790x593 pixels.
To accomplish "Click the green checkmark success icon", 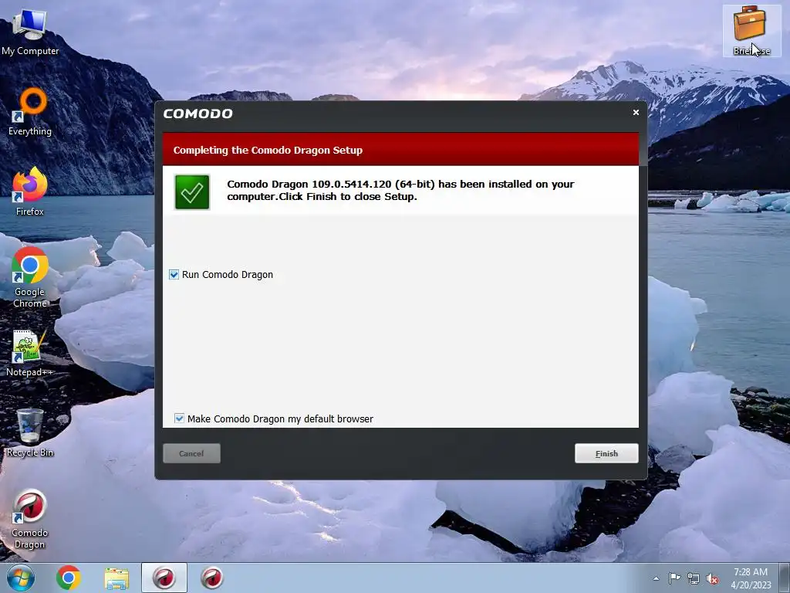I will pyautogui.click(x=192, y=192).
